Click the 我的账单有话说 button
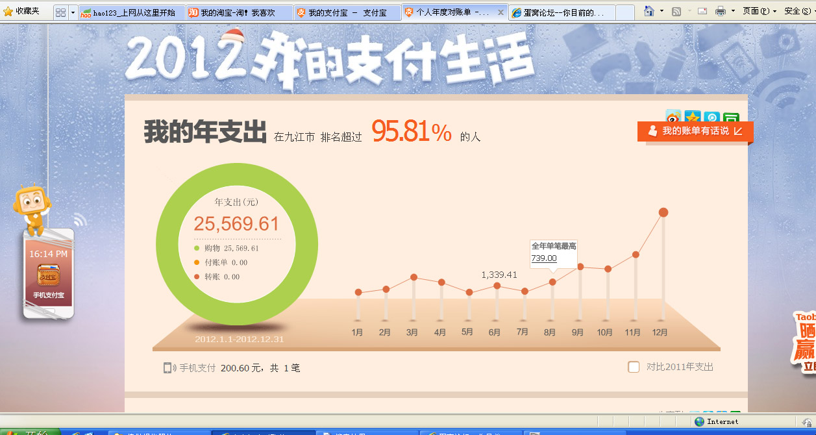816x435 pixels. click(x=695, y=131)
